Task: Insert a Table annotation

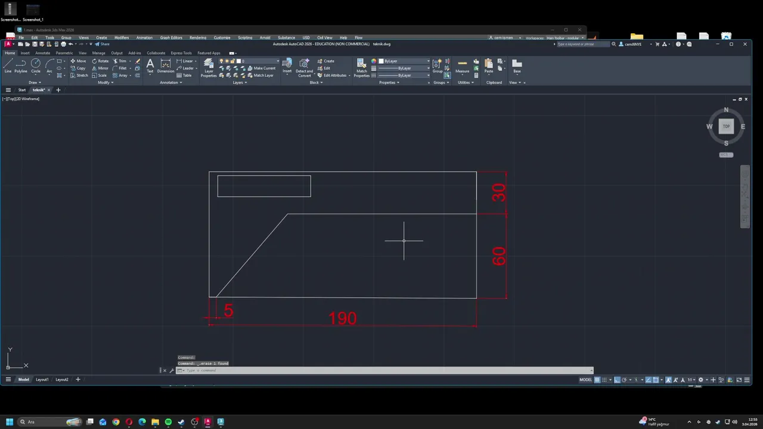Action: point(184,75)
